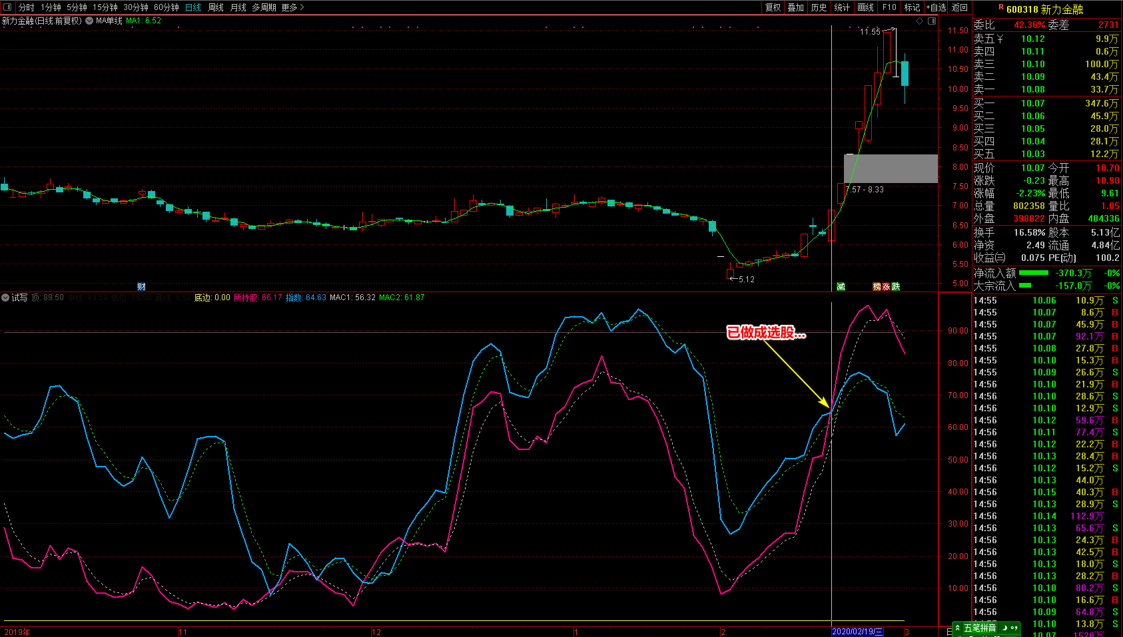Open F10 company information

click(x=889, y=7)
